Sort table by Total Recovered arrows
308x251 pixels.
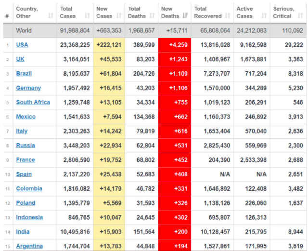click(228, 15)
